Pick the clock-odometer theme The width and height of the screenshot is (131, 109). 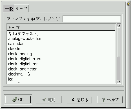click(x=61, y=69)
